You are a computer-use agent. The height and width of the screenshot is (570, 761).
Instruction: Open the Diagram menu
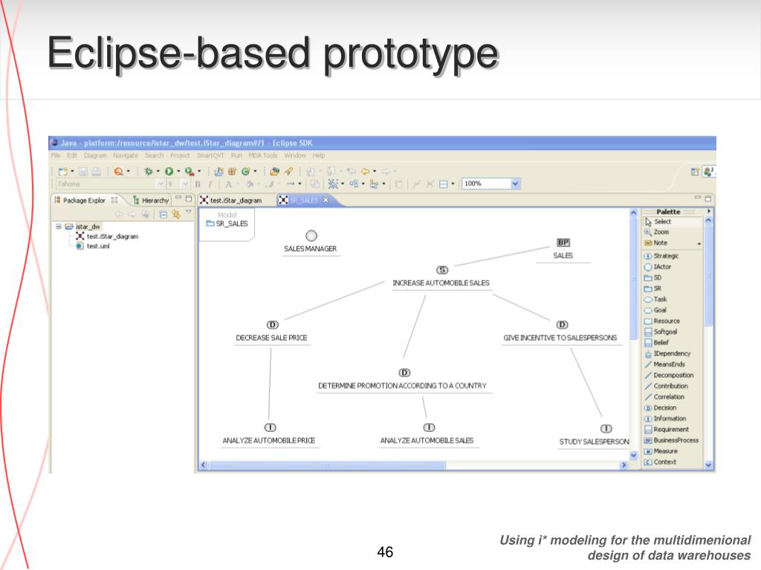point(95,156)
